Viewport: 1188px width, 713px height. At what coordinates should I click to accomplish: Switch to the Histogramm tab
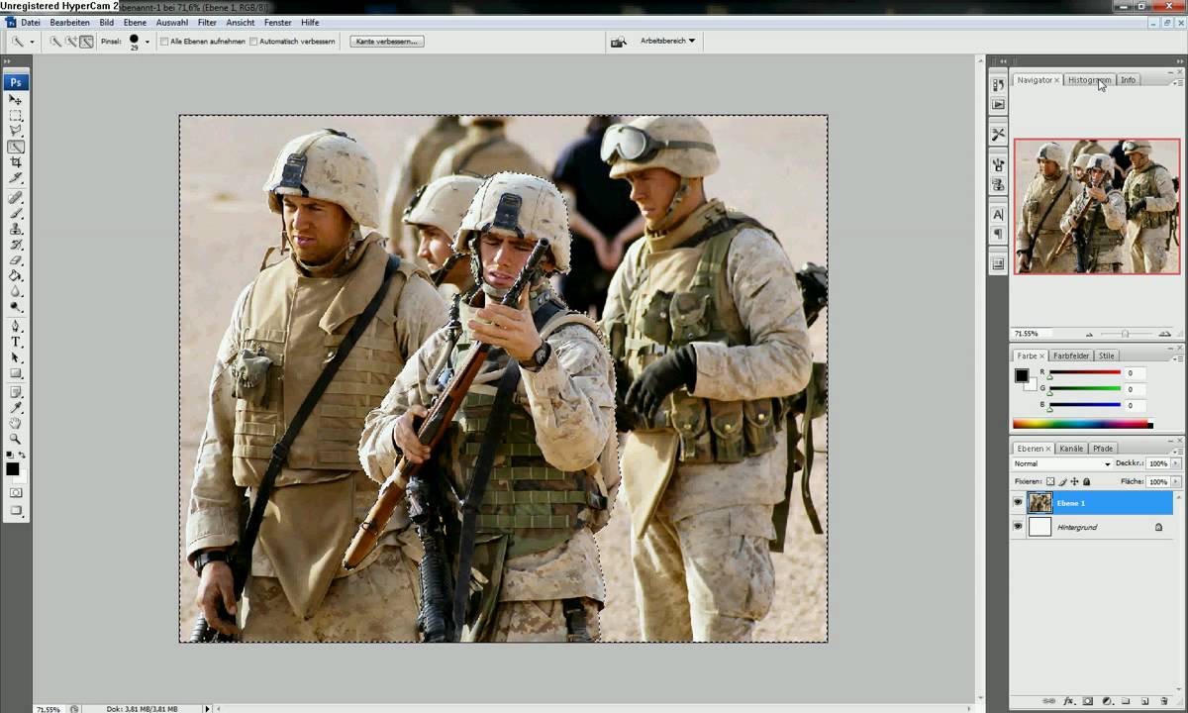pyautogui.click(x=1089, y=80)
